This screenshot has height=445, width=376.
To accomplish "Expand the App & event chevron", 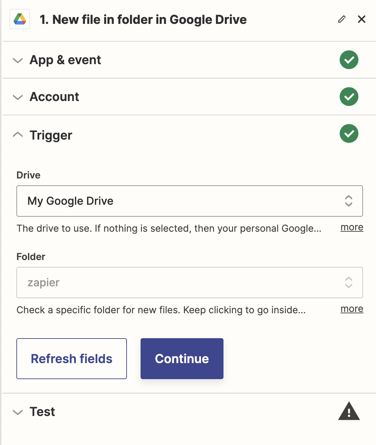I will click(x=18, y=60).
